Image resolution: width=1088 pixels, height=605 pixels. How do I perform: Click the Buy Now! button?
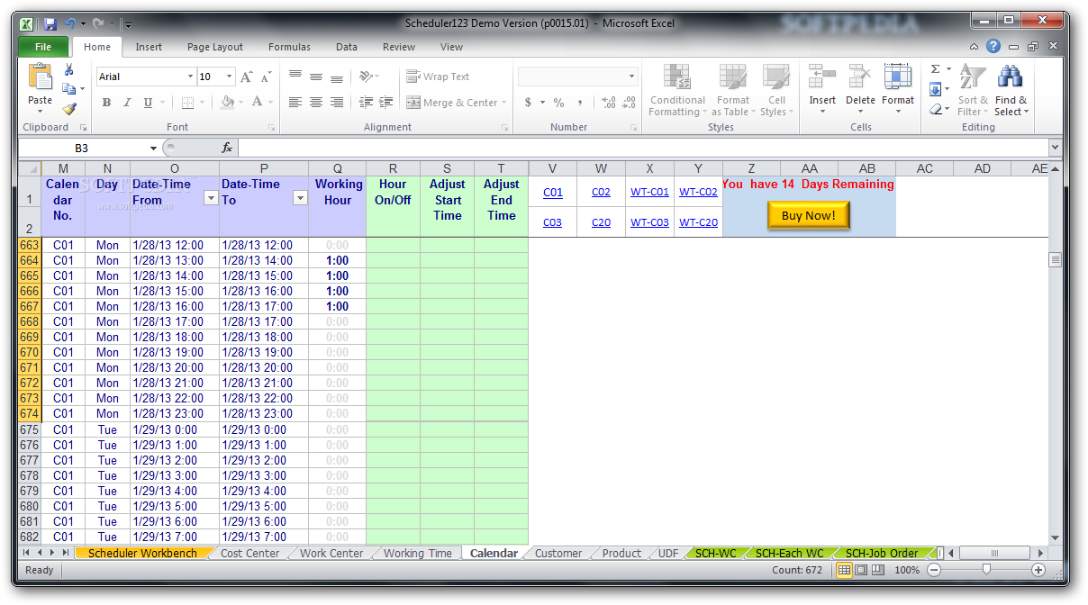(808, 215)
